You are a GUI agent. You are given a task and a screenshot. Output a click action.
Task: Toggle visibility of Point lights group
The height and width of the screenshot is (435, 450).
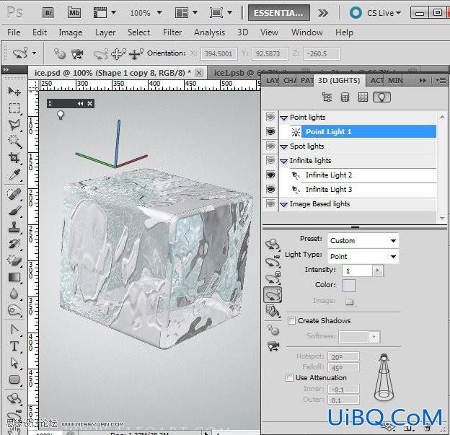(x=270, y=117)
